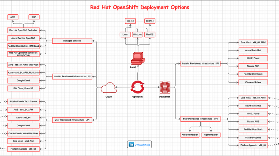Select the IPI box connected to IBM Cloud, PowerVS
This screenshot has height=156, width=279.
point(72,76)
